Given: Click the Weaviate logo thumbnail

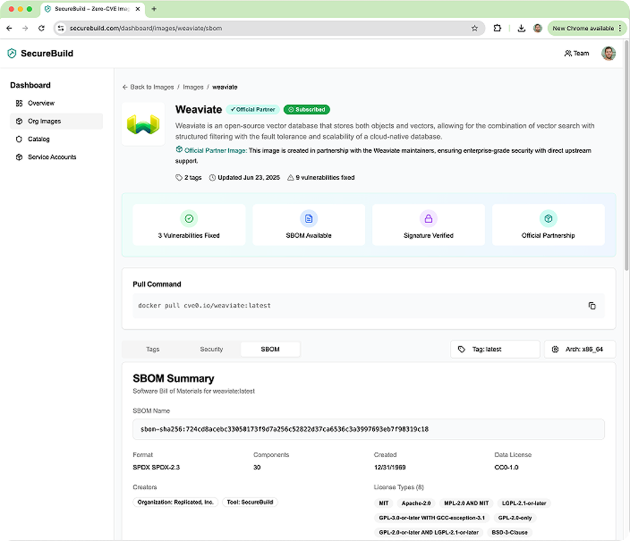Looking at the screenshot, I should point(143,124).
